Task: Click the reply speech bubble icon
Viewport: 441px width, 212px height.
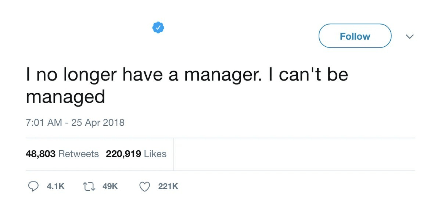Action: pos(33,187)
